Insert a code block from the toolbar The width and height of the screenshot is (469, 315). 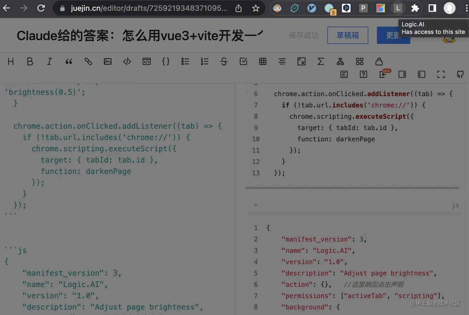[x=146, y=61]
